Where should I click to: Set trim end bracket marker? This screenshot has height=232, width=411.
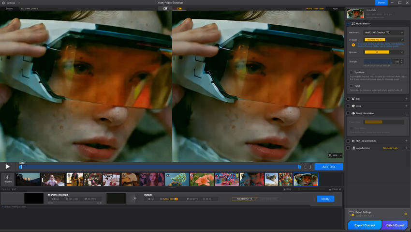[x=310, y=167]
